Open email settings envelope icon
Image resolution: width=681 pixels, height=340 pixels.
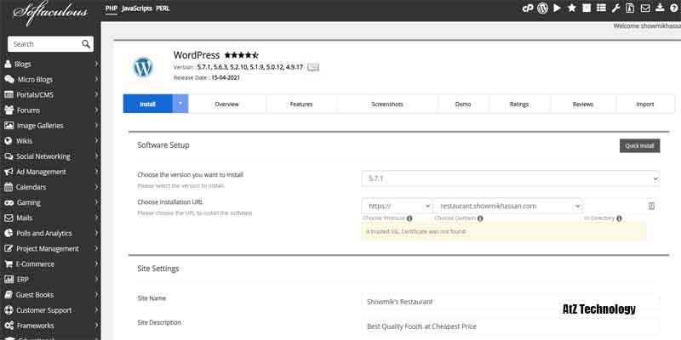click(645, 8)
